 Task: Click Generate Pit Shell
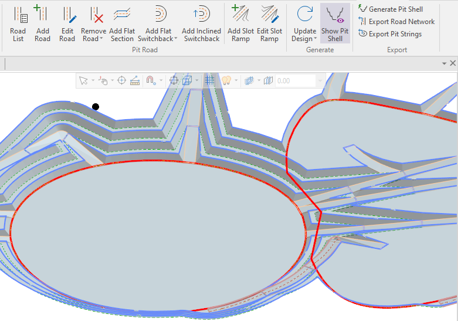tap(390, 9)
